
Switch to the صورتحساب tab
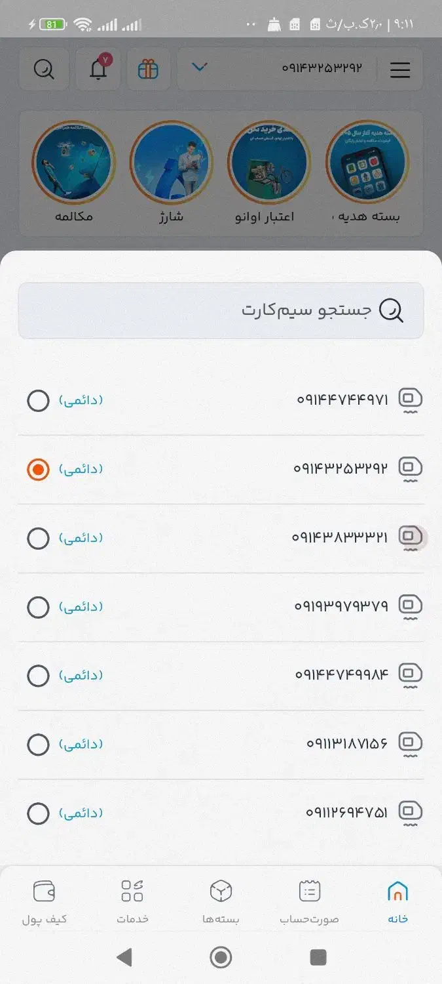(x=309, y=900)
